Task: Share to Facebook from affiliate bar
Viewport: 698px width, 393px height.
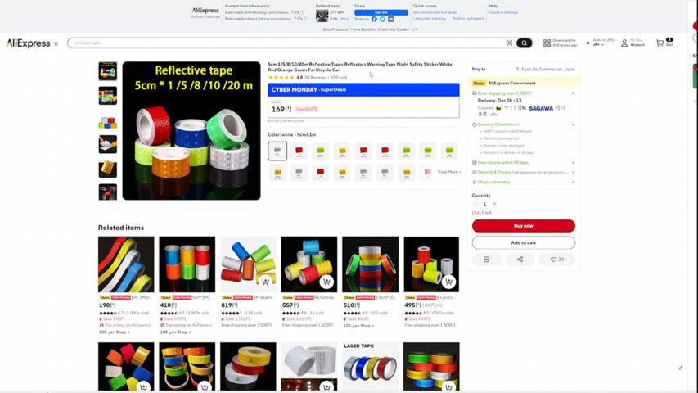Action: pyautogui.click(x=374, y=19)
